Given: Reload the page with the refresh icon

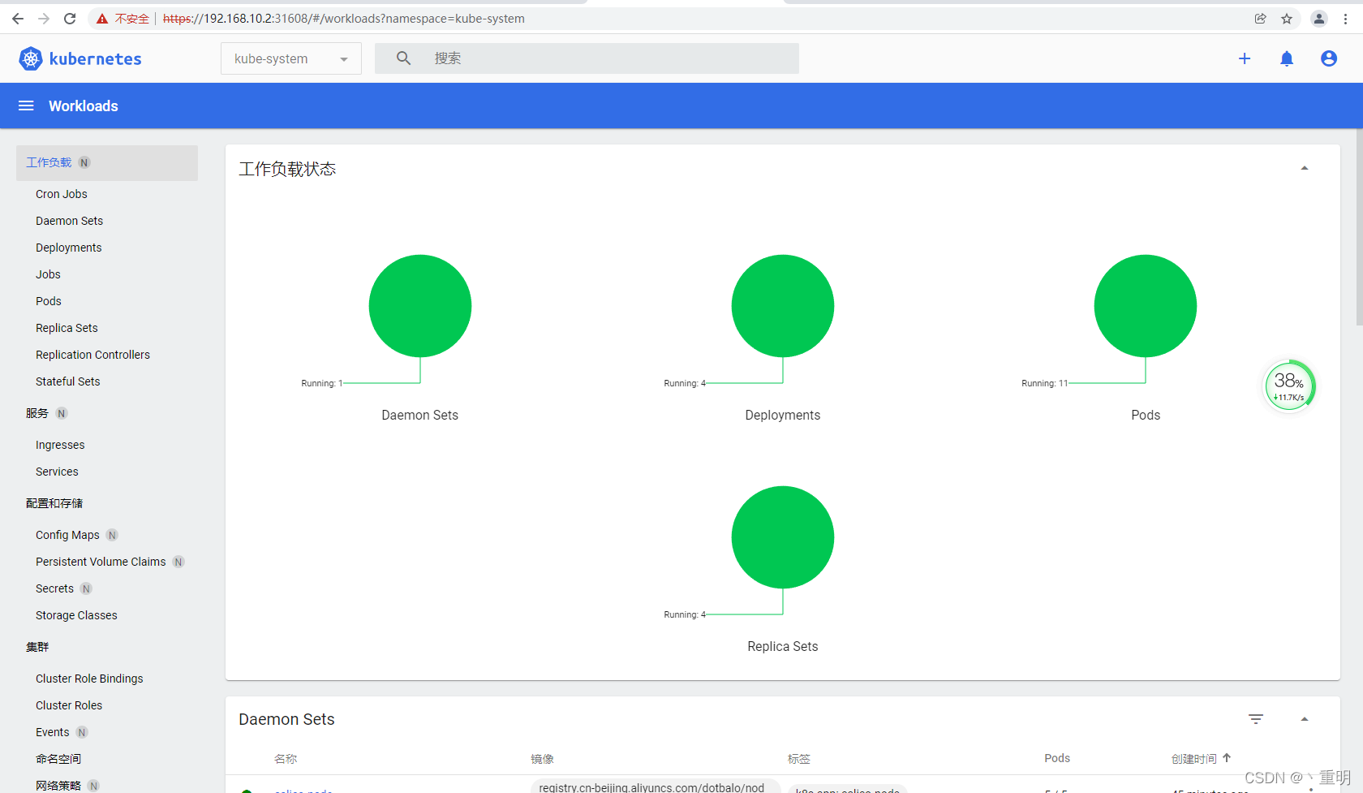Looking at the screenshot, I should point(70,19).
